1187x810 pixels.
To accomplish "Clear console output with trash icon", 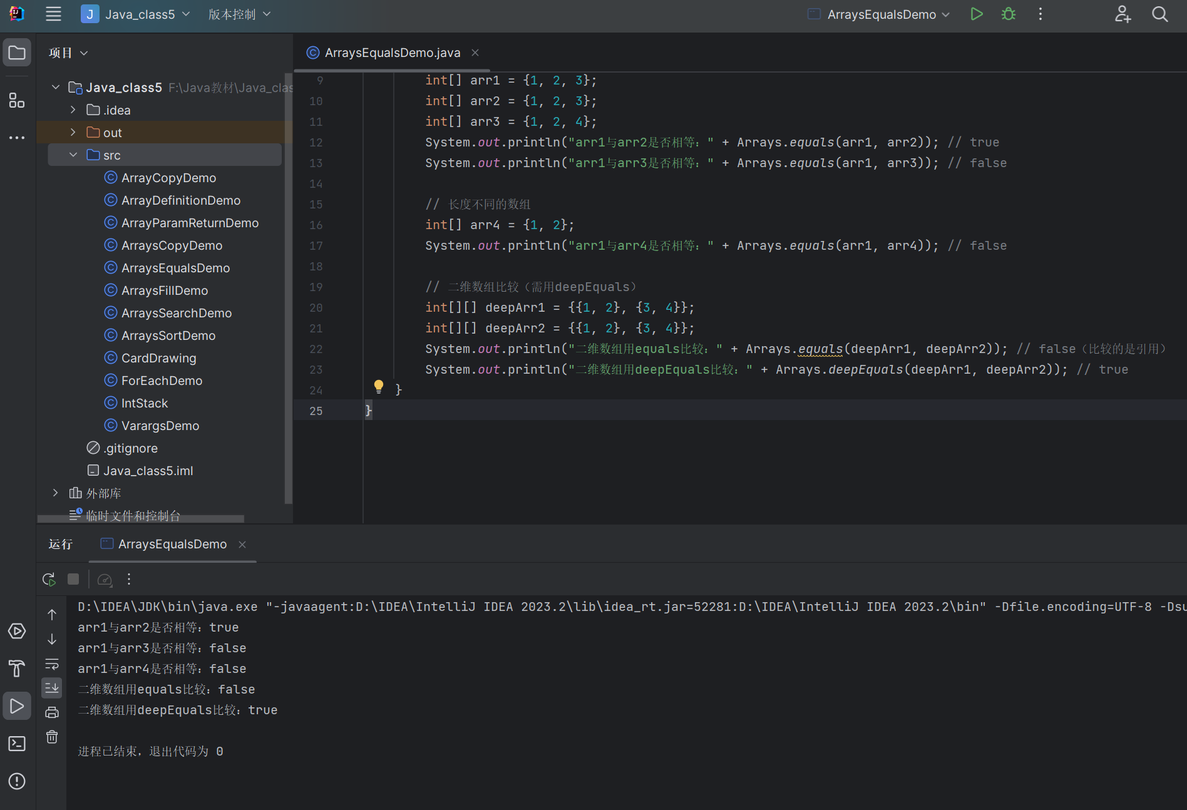I will coord(52,737).
